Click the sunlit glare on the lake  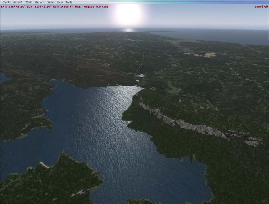pyautogui.click(x=121, y=100)
